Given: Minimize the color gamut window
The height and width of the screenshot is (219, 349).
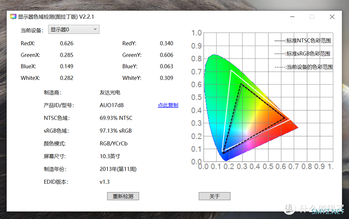Looking at the screenshot, I should coord(292,17).
